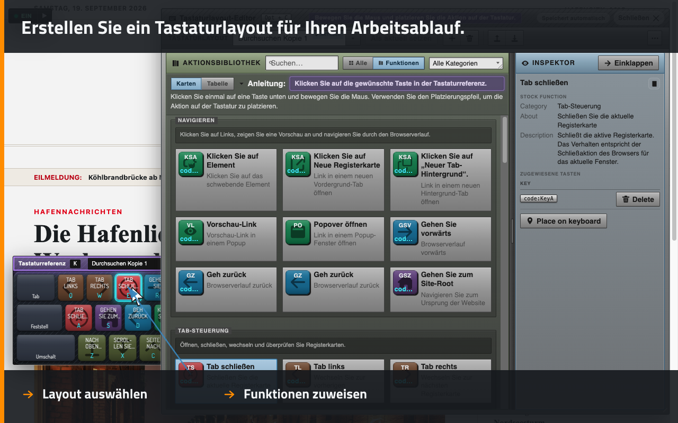Switch the library filter to Alle

tap(358, 63)
